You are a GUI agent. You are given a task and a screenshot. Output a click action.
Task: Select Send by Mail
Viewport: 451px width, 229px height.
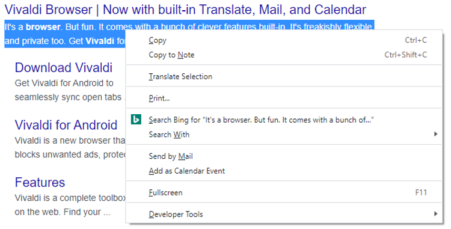(284, 156)
